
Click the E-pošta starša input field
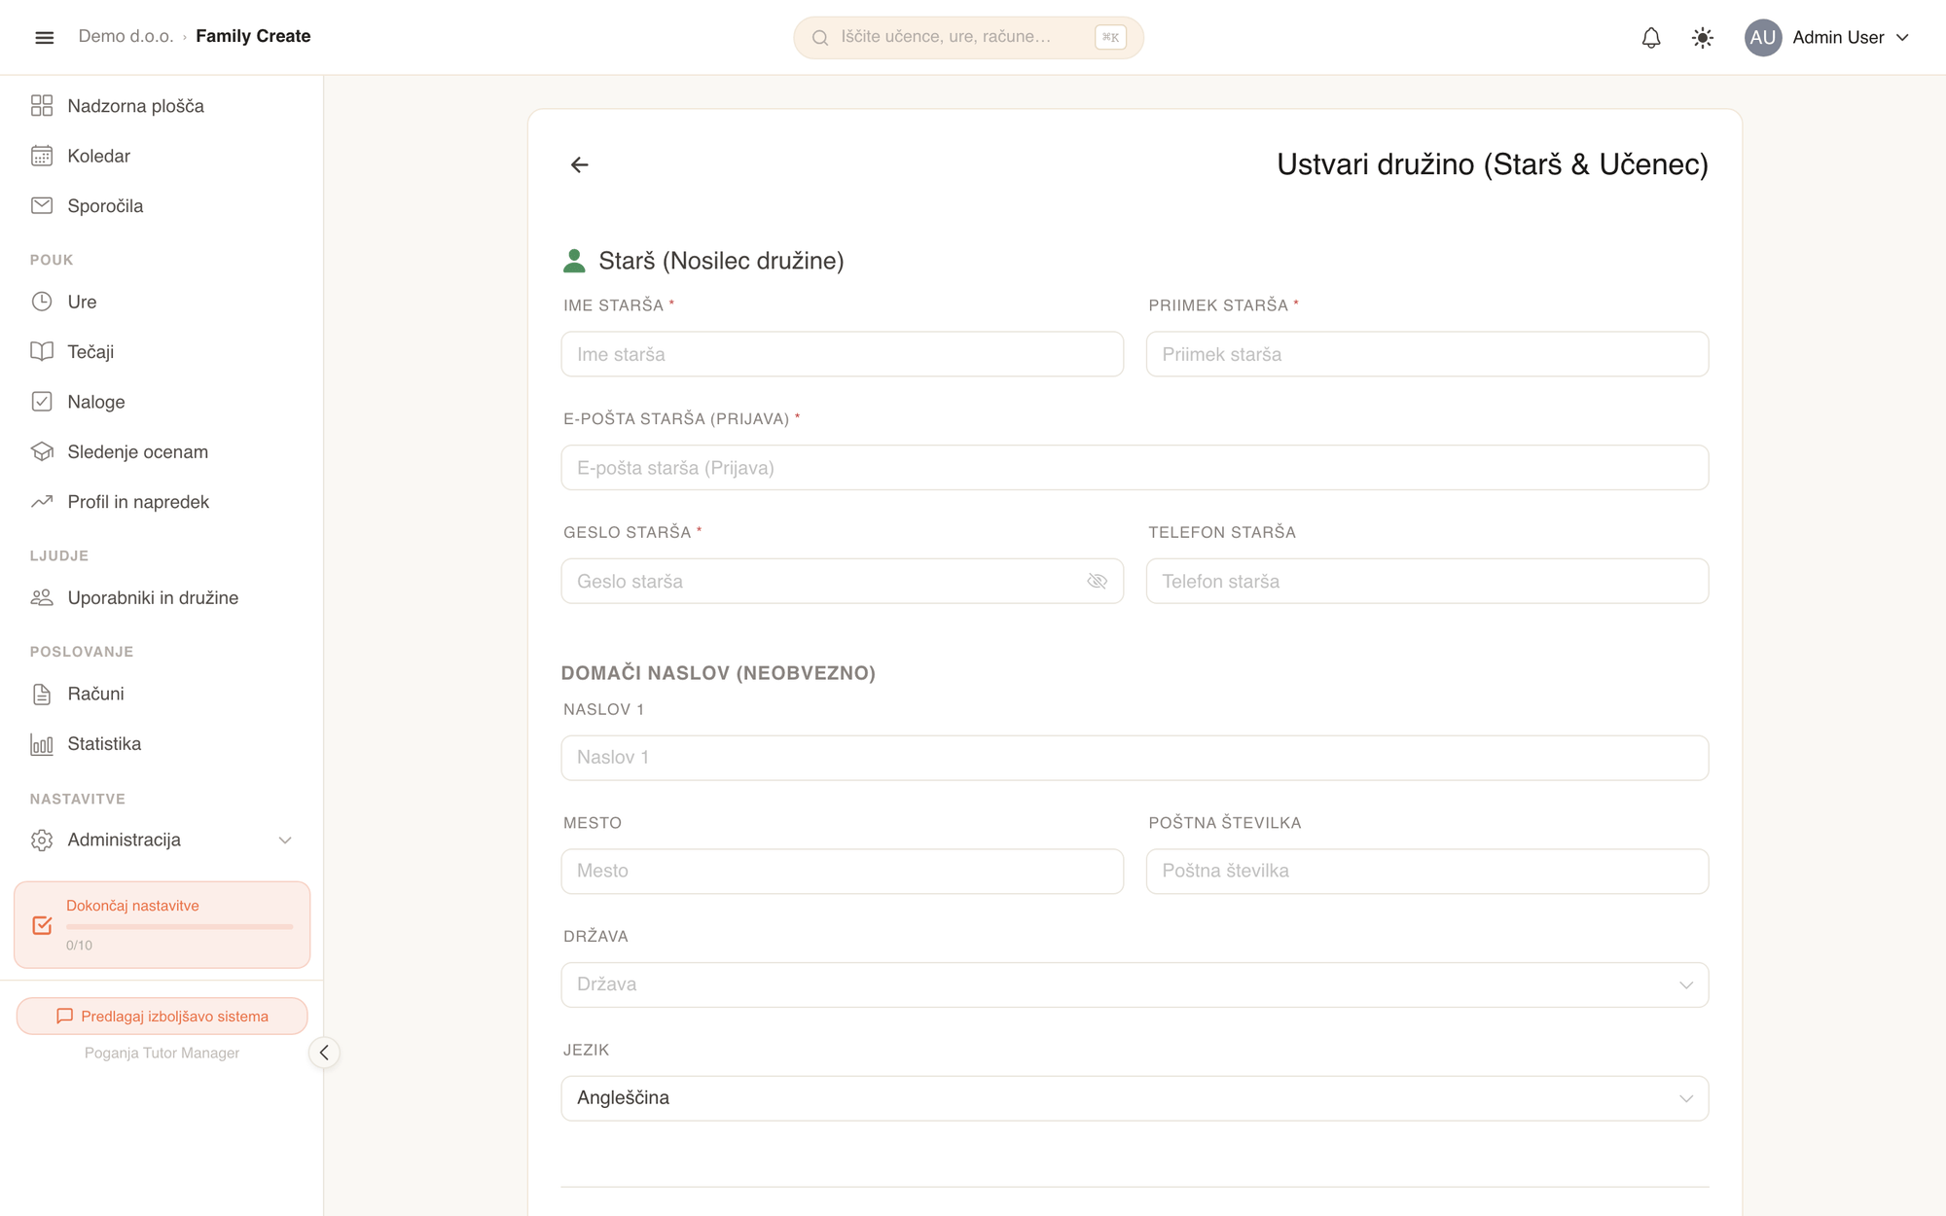[1135, 468]
